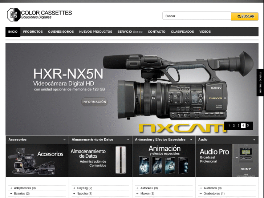Image resolution: width=264 pixels, height=198 pixels.
Task: Click the Audio Pro thumbnail
Action: [x=227, y=161]
